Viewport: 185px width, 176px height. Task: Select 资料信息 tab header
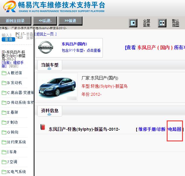coord(50,111)
